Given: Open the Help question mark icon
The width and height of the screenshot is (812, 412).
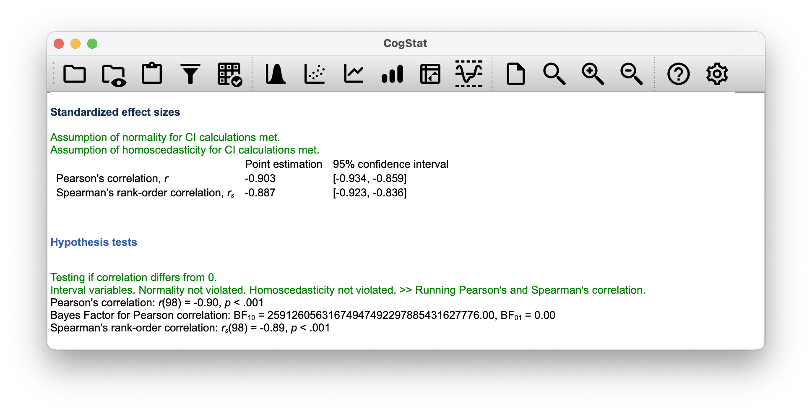Looking at the screenshot, I should coord(678,74).
